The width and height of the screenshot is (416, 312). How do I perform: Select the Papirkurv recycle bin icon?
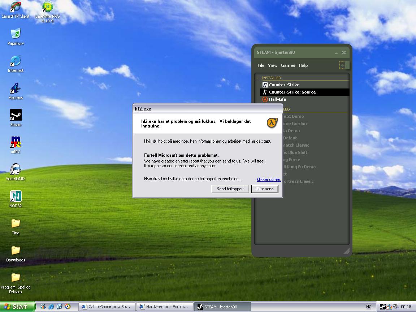pos(16,36)
